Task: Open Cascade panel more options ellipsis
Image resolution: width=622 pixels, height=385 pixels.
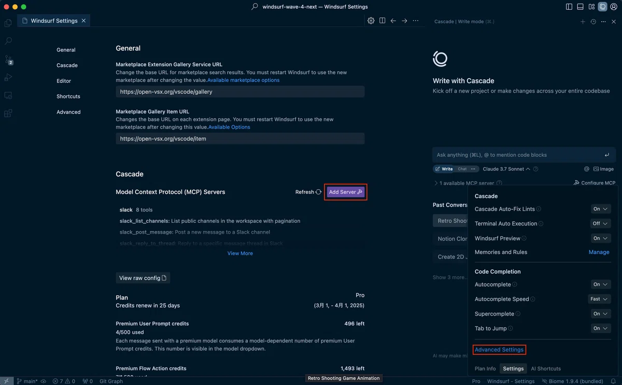Action: 604,22
